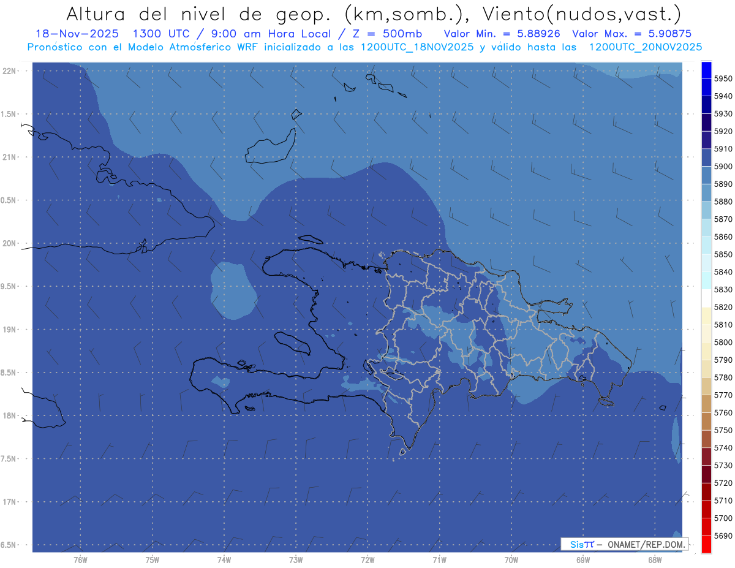Click the '72W' longitude label
This screenshot has width=735, height=568.
pyautogui.click(x=367, y=560)
